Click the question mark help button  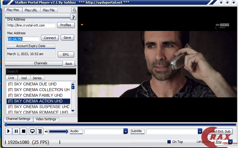pos(73,17)
